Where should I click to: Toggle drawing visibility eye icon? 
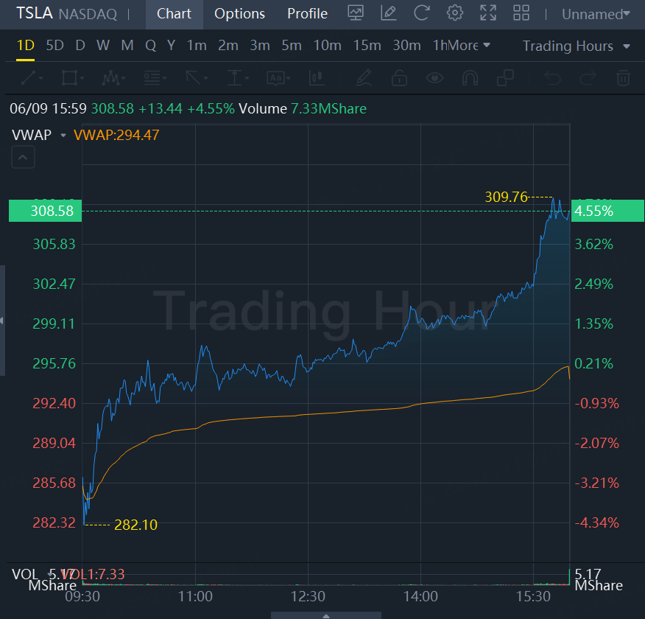(x=434, y=77)
